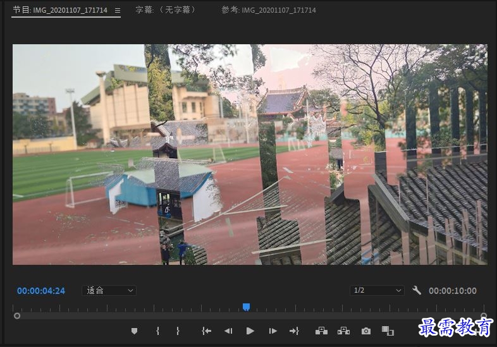Open wrench settings menu
The image size is (497, 347).
pyautogui.click(x=417, y=290)
